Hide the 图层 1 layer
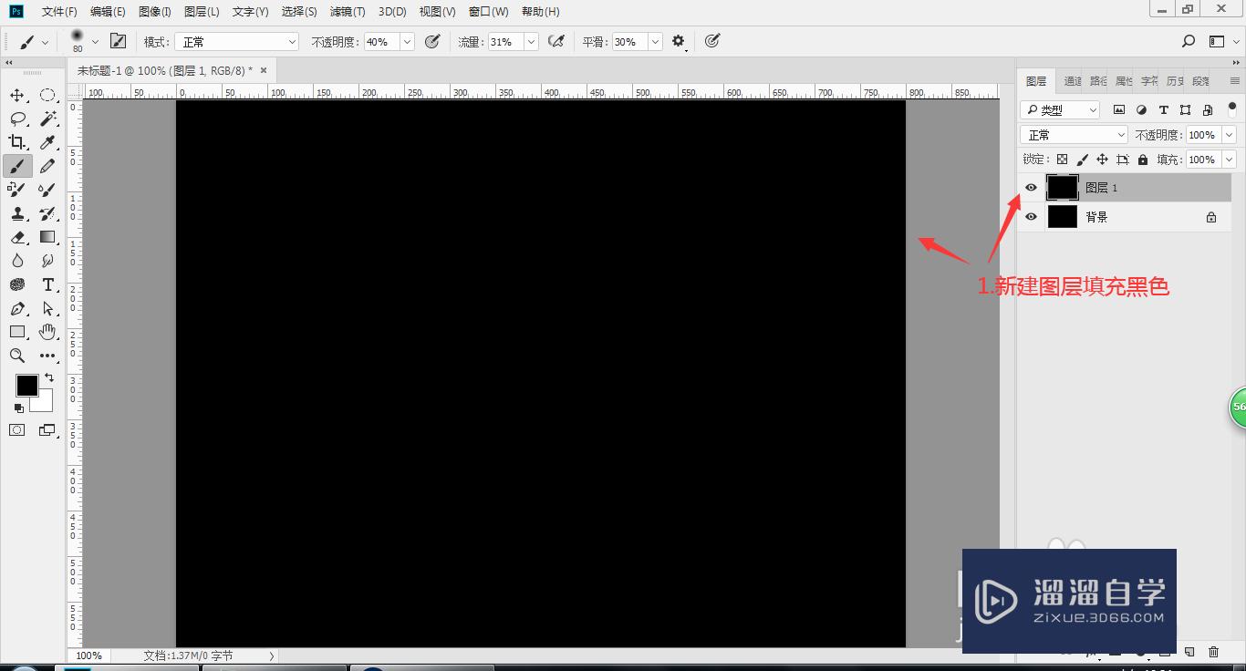 point(1031,188)
